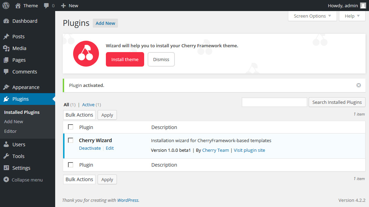This screenshot has height=207, width=369.
Task: Click the comments bubble icon in admin bar
Action: click(x=46, y=6)
